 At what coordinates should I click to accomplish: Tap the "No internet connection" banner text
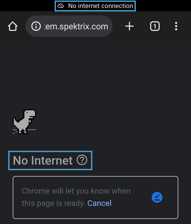coord(101,6)
